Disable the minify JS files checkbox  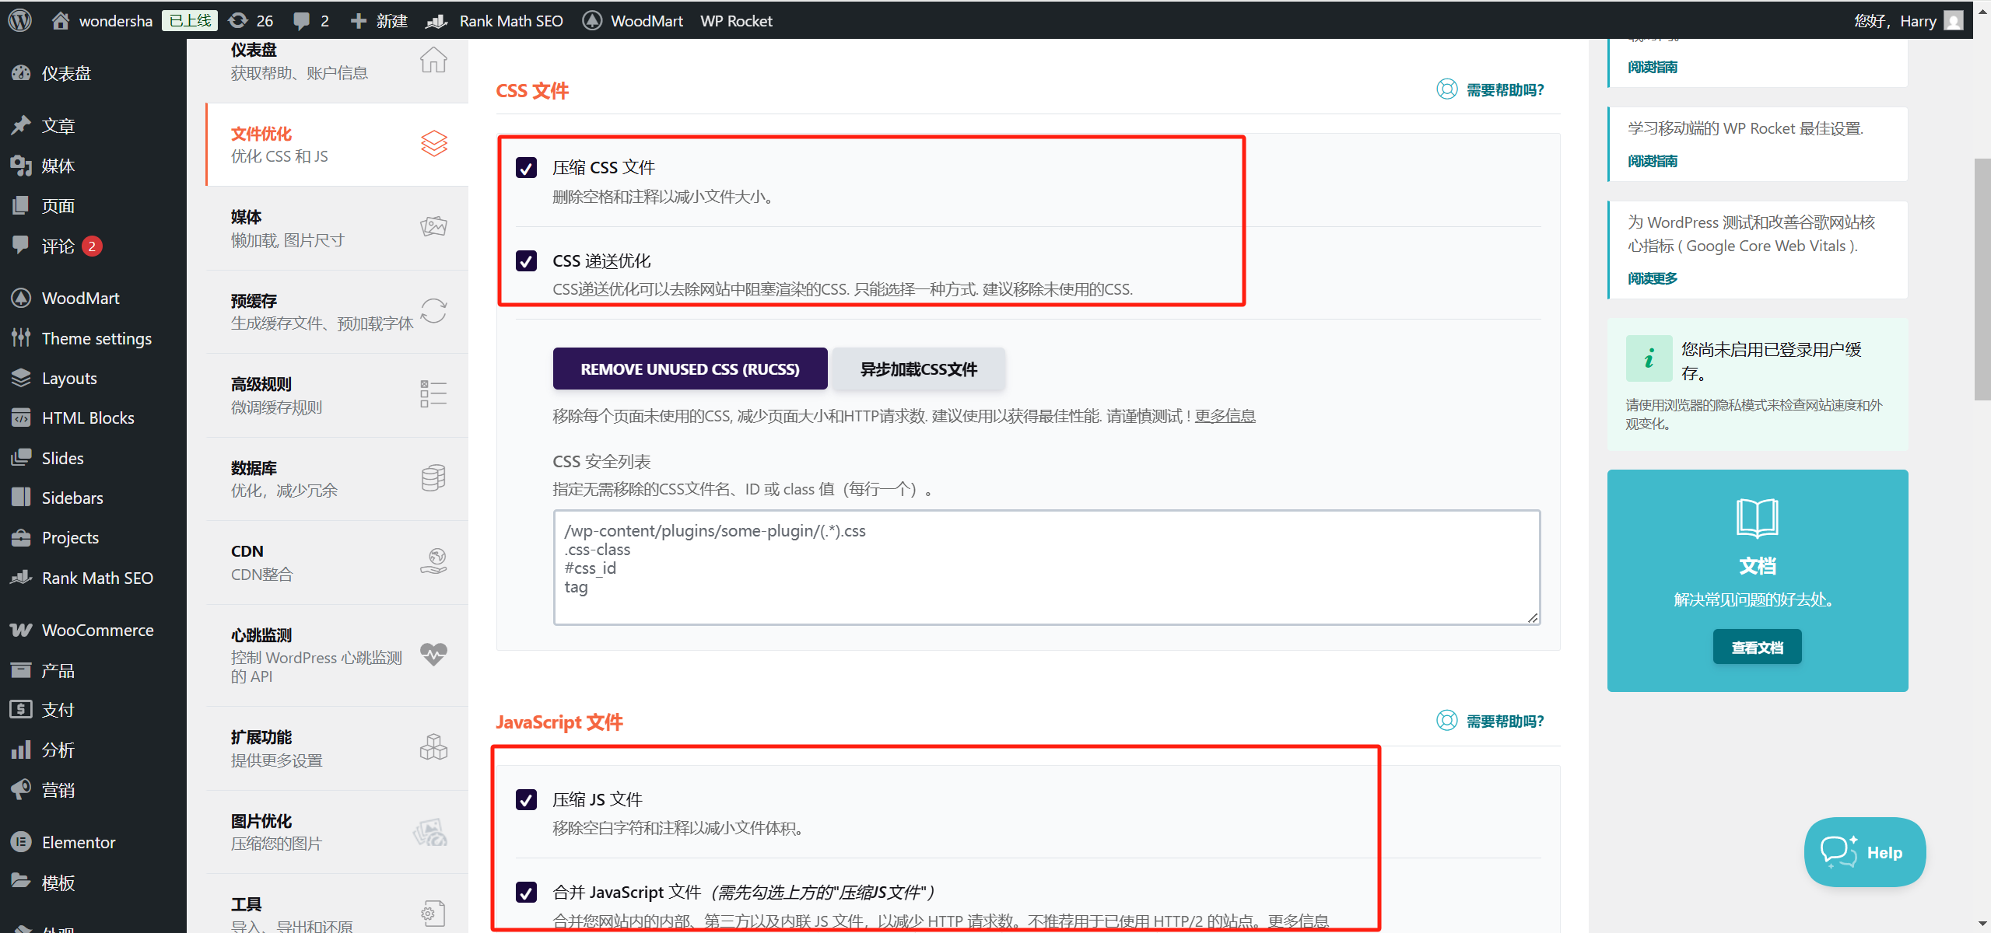(x=527, y=800)
